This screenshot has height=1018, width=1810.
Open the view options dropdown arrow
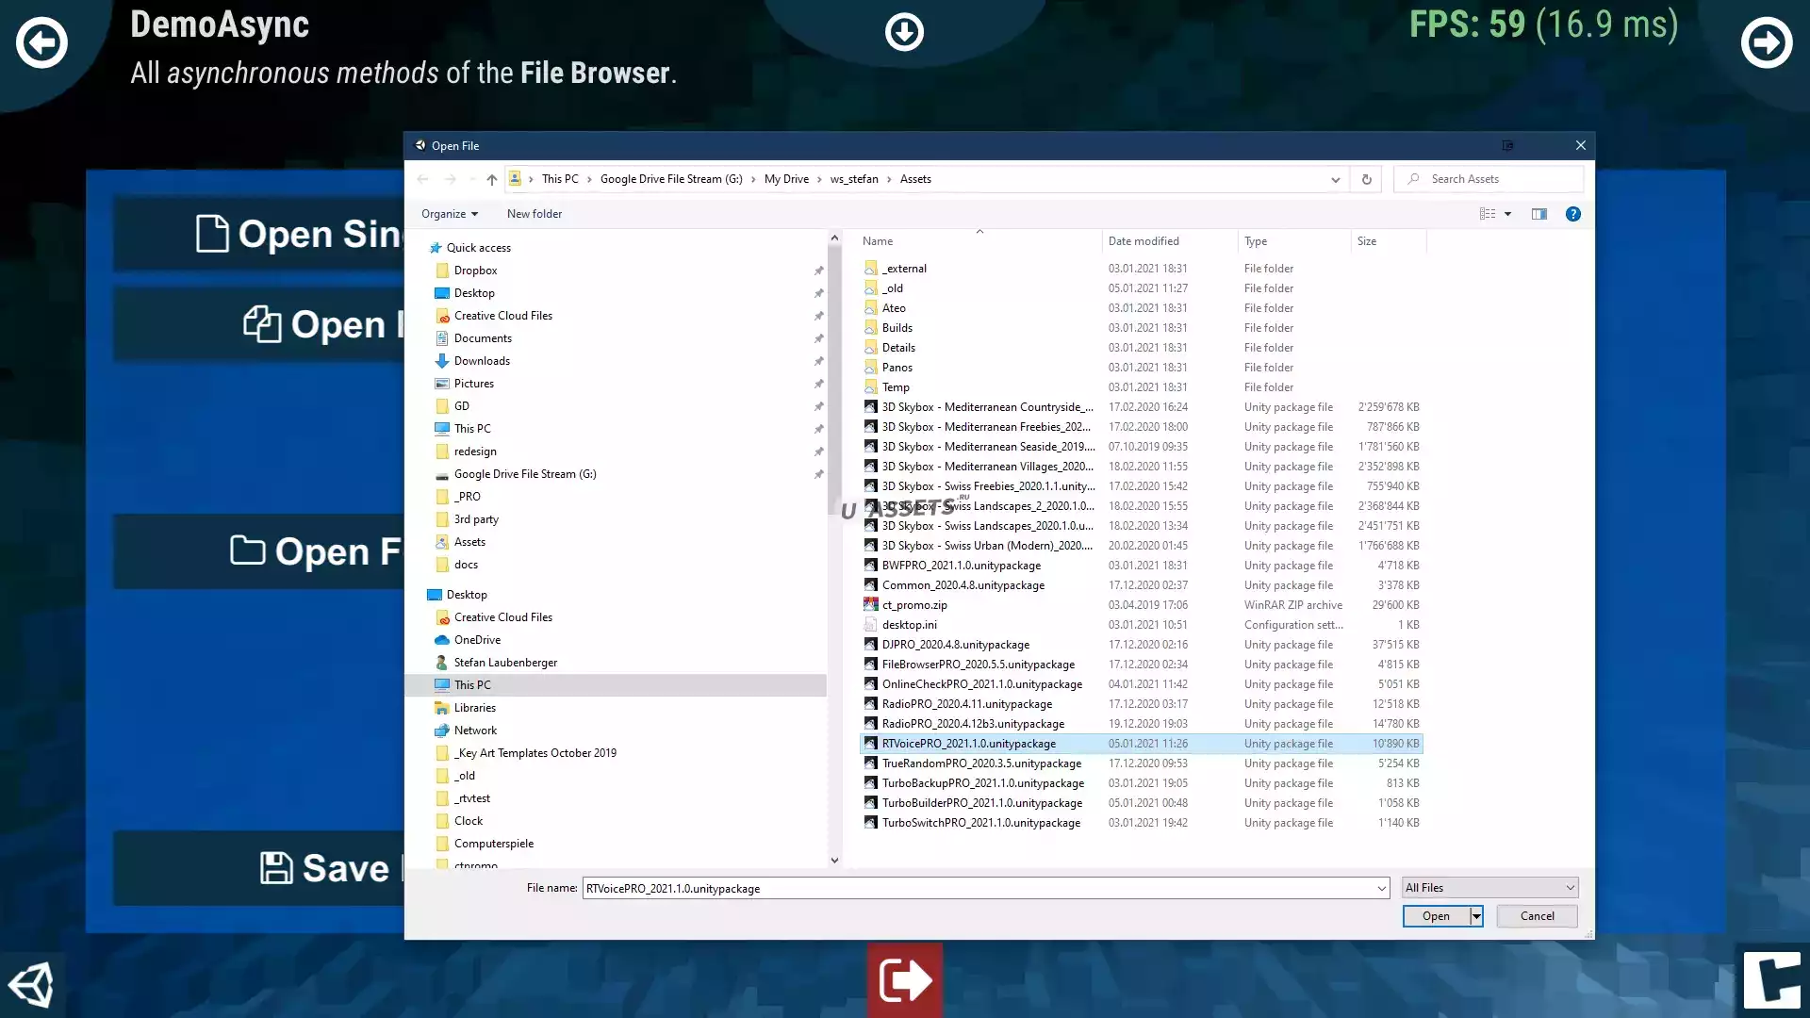point(1507,214)
